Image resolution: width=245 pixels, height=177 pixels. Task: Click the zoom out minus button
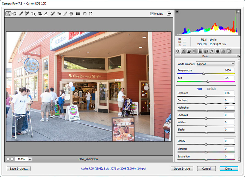pos(8,159)
